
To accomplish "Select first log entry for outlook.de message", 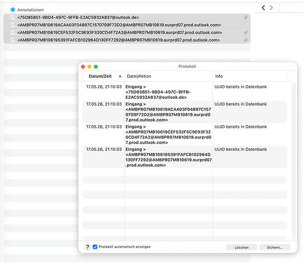I will click(x=185, y=92).
